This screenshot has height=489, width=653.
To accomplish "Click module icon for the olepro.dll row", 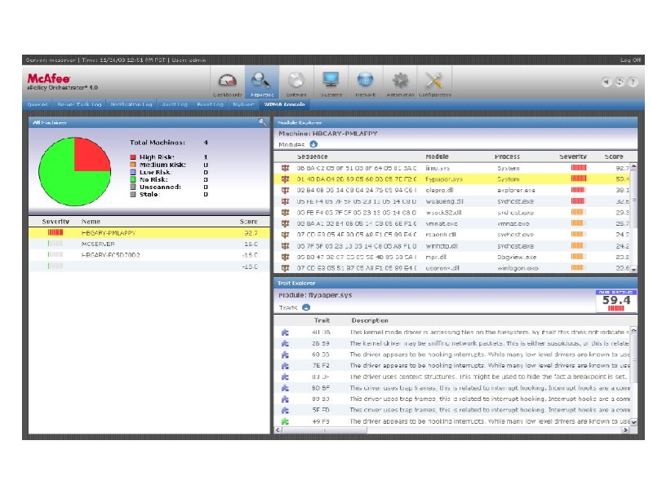I will pos(285,190).
